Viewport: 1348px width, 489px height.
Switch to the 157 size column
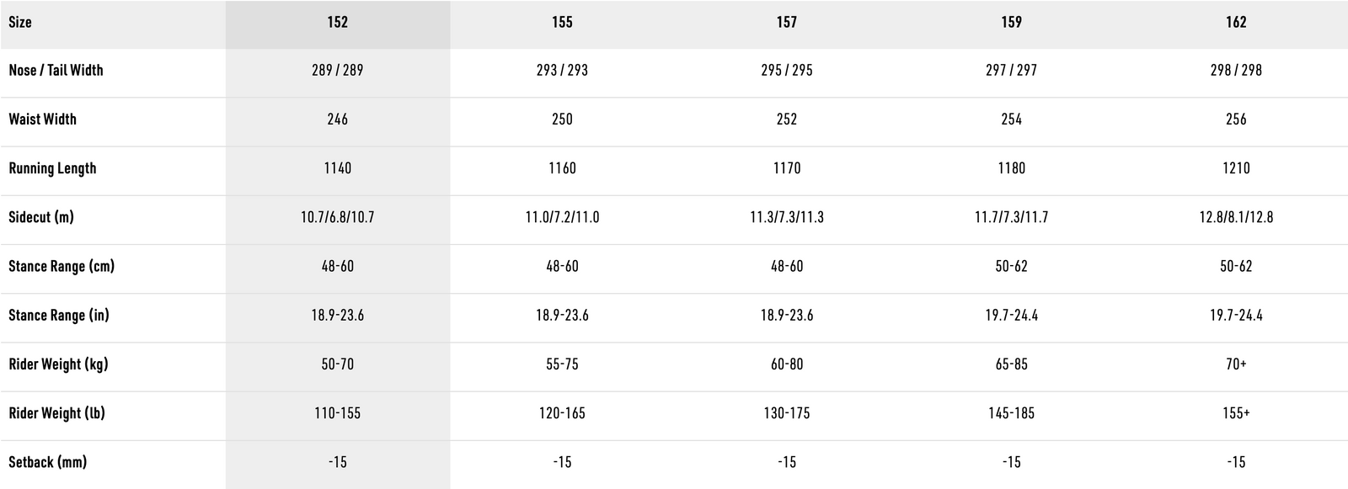[787, 23]
